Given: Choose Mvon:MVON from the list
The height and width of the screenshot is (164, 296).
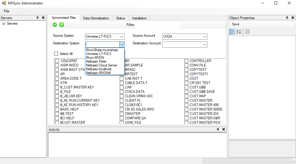Looking at the screenshot, I should (x=105, y=58).
